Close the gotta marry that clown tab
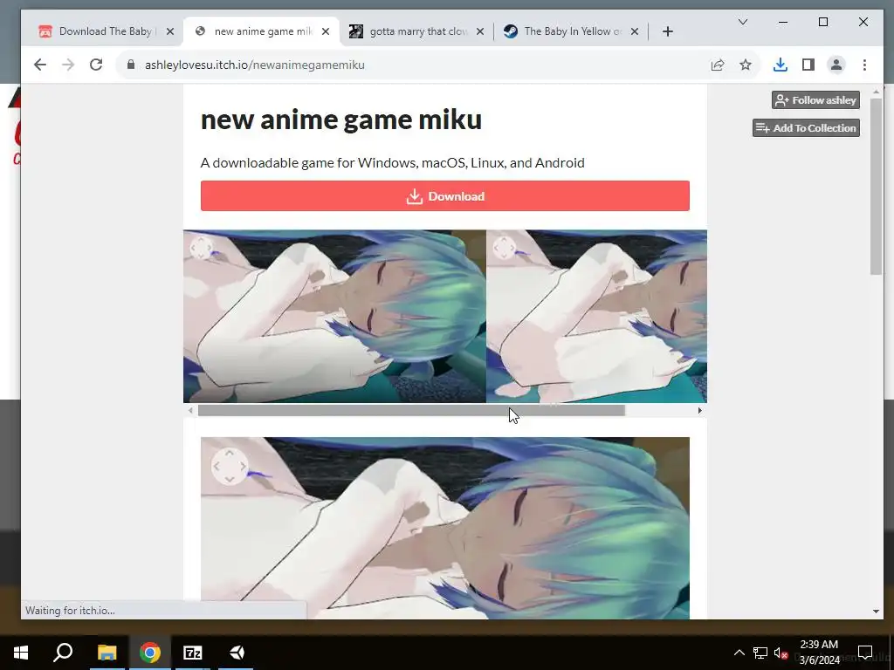 click(480, 31)
